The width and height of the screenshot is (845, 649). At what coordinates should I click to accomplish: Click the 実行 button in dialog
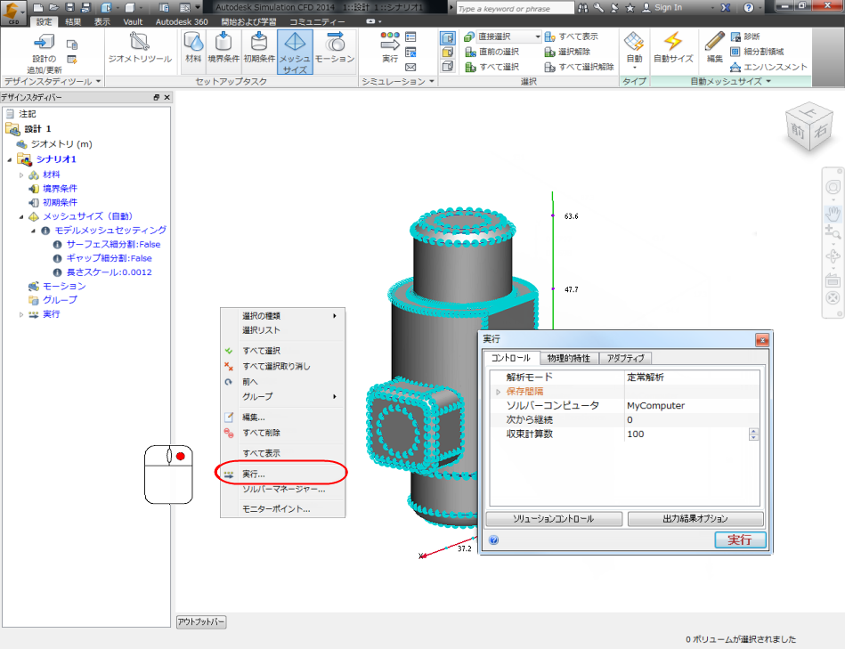[740, 539]
